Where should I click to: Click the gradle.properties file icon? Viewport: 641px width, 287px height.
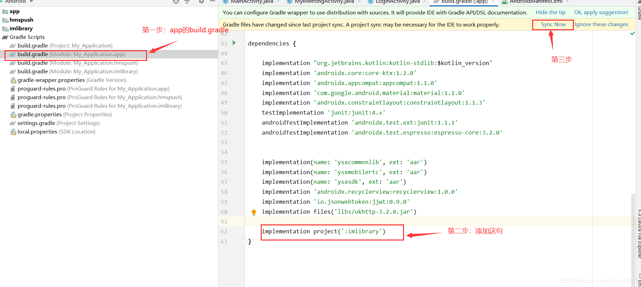[13, 115]
